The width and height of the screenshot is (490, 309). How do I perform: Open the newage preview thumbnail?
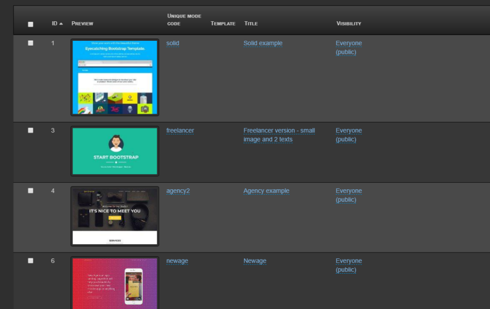point(115,283)
